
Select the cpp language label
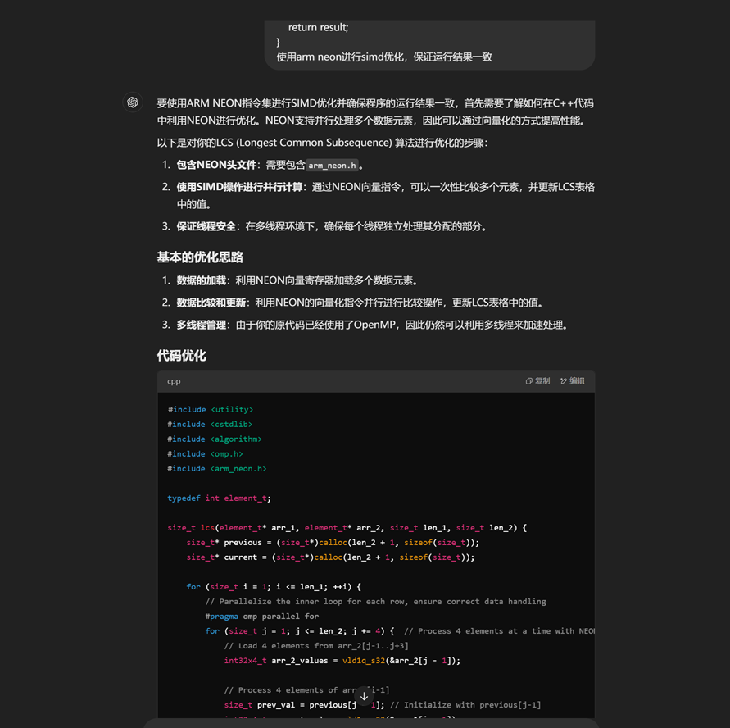click(x=174, y=380)
